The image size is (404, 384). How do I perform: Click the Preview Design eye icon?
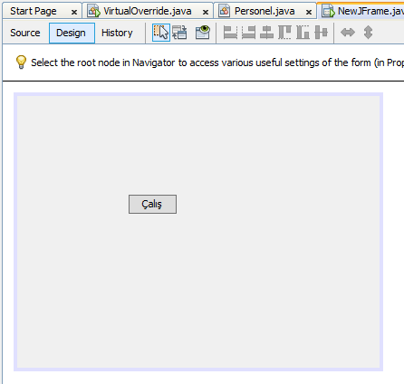pos(203,33)
